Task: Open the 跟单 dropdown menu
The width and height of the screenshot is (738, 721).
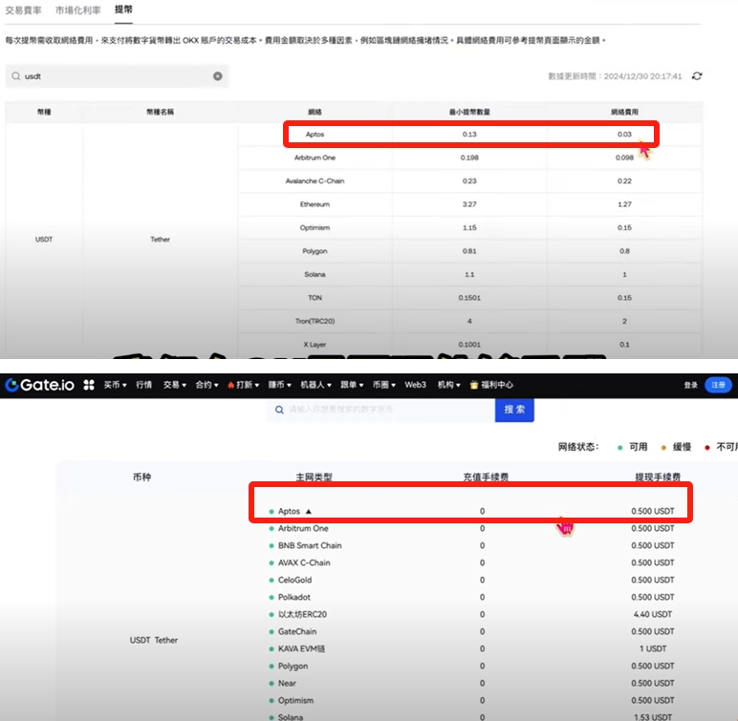Action: [352, 385]
